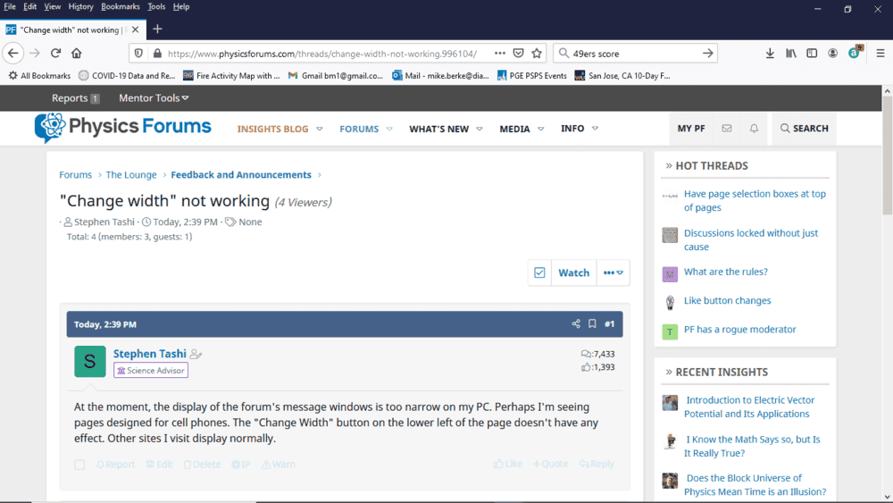Reload the page with the refresh button
The height and width of the screenshot is (503, 893).
click(55, 54)
